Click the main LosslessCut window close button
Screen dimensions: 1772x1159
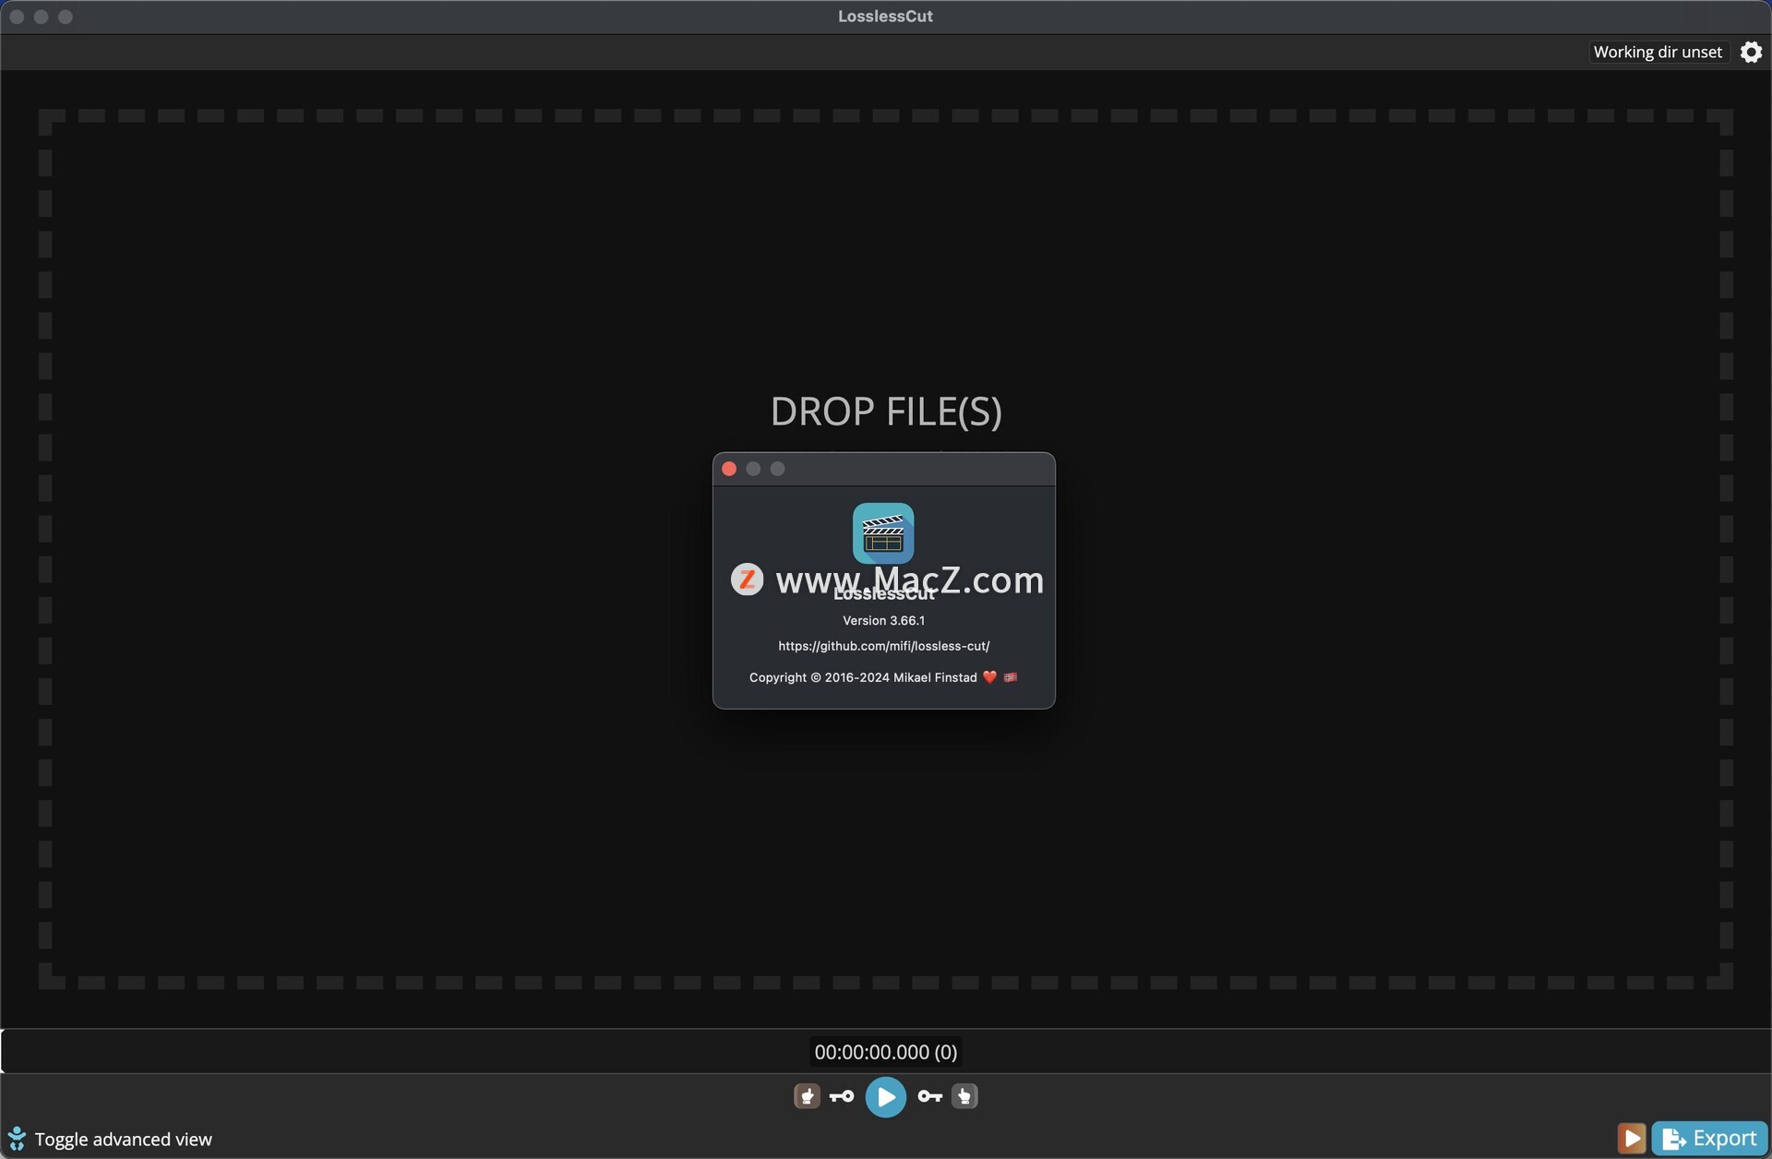click(17, 17)
